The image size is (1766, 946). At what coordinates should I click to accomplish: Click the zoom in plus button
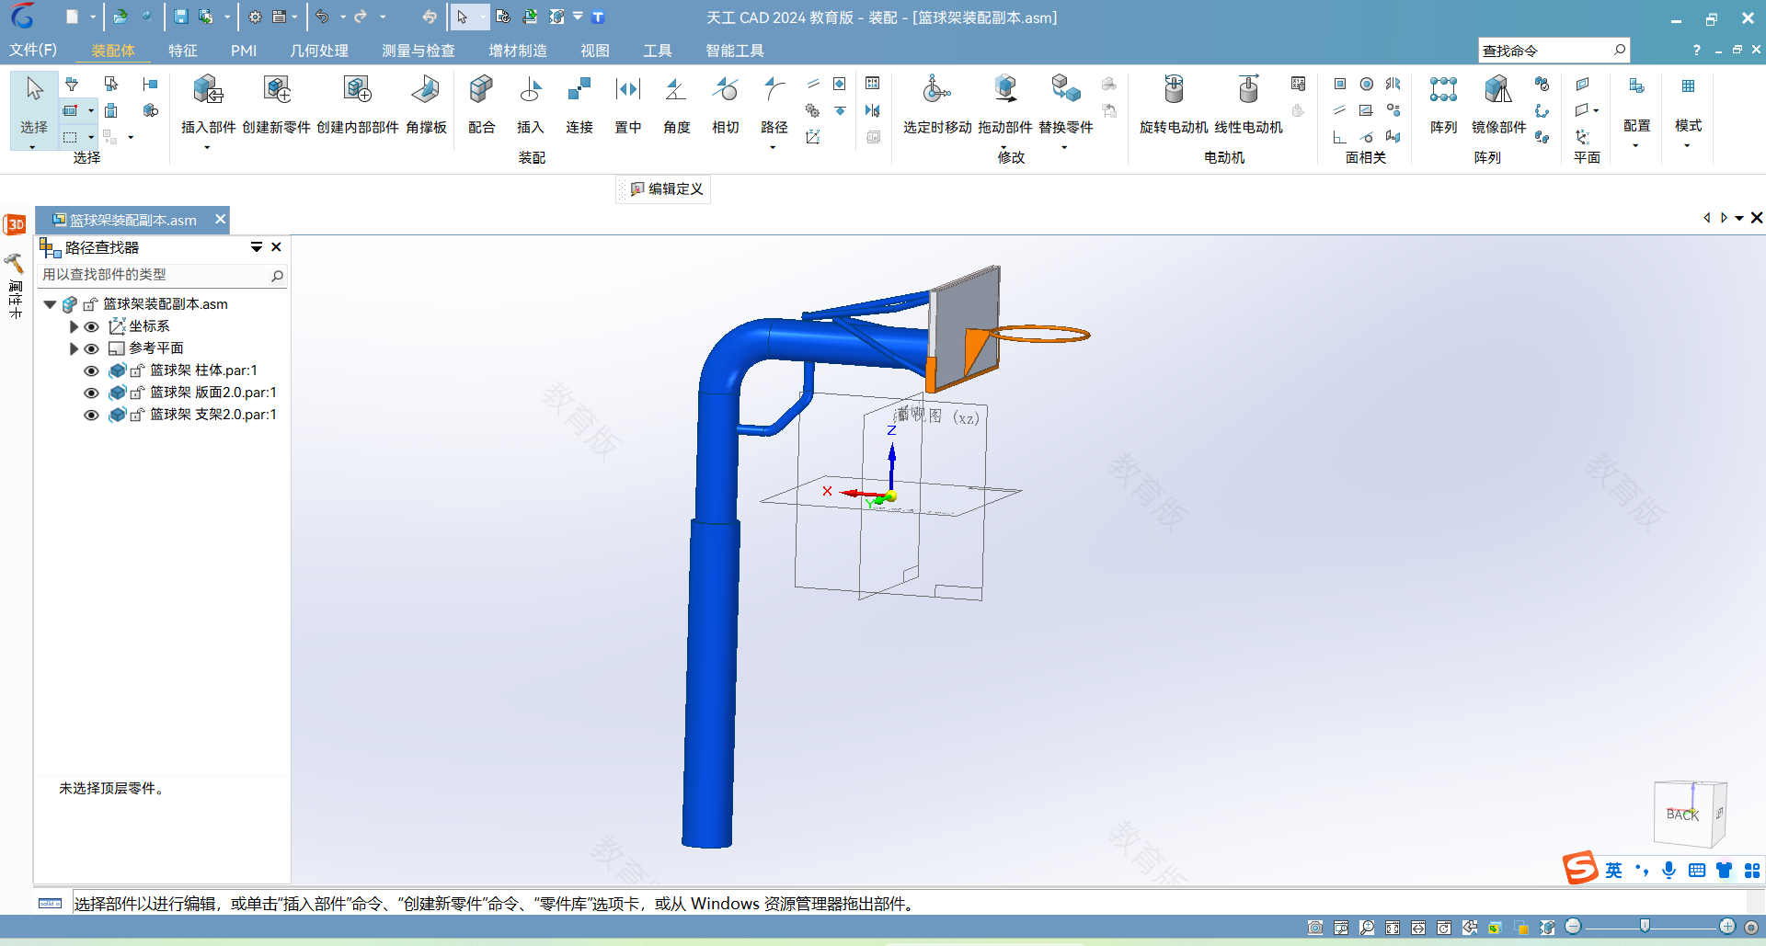[x=1727, y=926]
